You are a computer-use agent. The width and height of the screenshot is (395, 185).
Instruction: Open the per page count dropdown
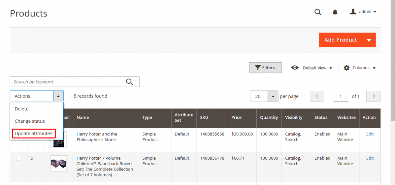(273, 96)
